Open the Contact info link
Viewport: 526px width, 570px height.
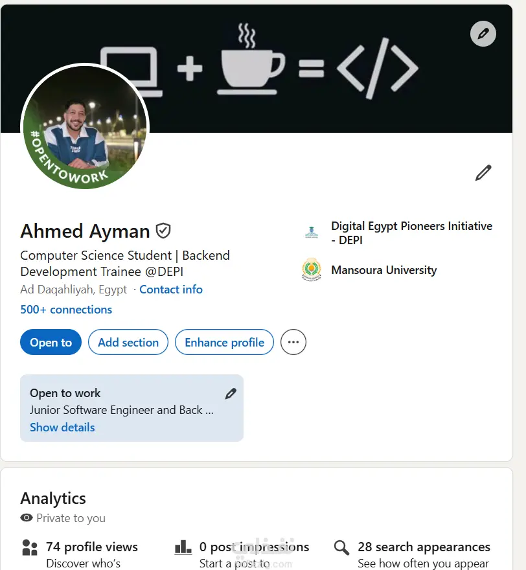(x=171, y=290)
